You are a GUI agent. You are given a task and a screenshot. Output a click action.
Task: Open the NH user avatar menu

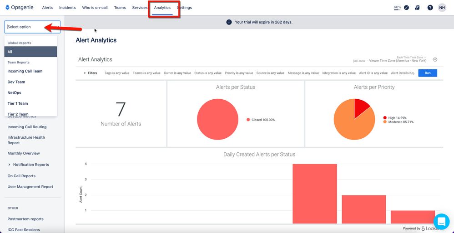point(442,8)
